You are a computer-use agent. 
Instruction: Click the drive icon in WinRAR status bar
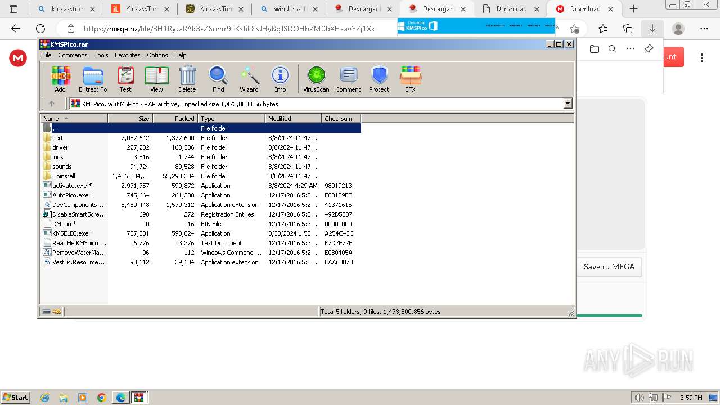coord(46,312)
